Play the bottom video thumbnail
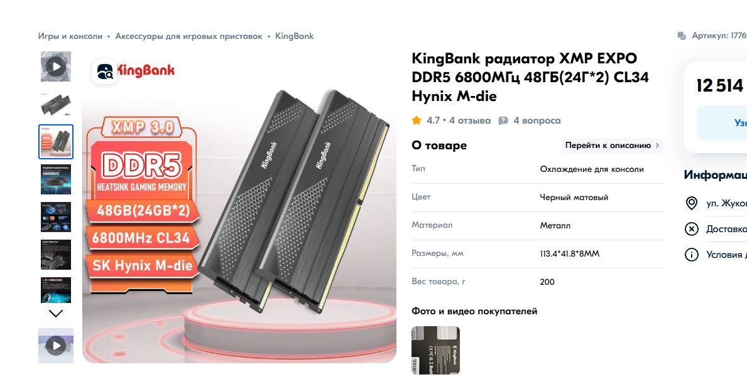This screenshot has height=377, width=747. click(x=56, y=346)
